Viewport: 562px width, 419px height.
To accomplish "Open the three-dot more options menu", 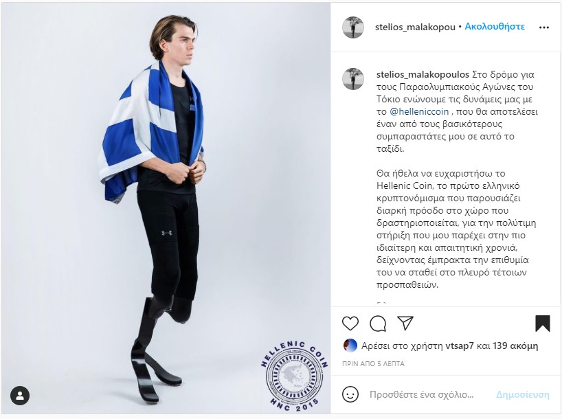I will point(544,27).
